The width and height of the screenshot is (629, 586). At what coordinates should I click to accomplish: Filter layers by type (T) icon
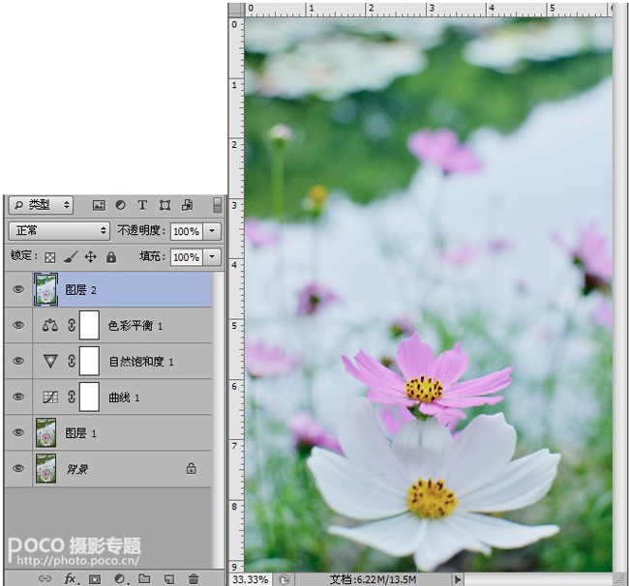coord(142,205)
